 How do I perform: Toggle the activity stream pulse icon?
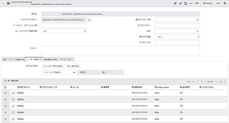point(180,3)
